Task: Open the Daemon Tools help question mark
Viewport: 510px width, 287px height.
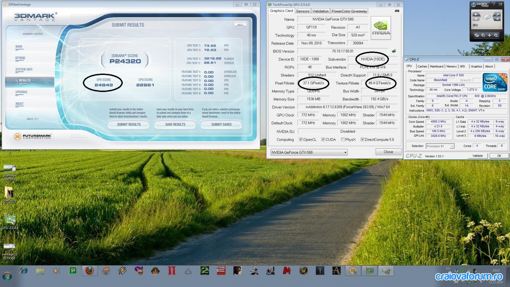Action: coord(494,5)
